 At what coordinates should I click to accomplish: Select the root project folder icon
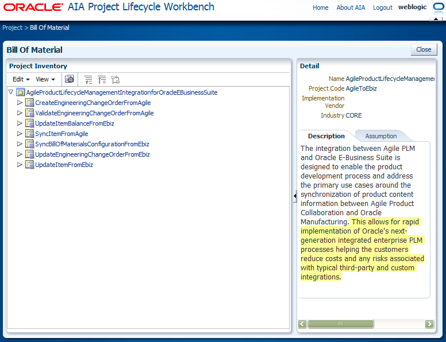[x=21, y=92]
